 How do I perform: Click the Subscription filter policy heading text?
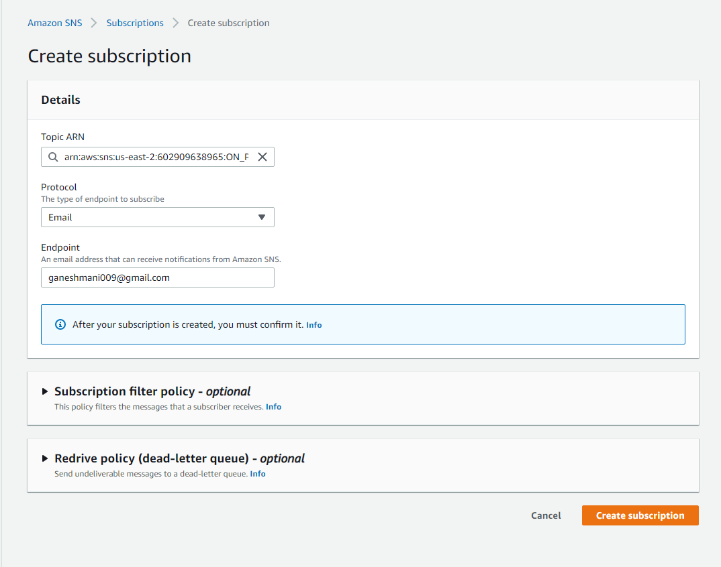pyautogui.click(x=152, y=391)
